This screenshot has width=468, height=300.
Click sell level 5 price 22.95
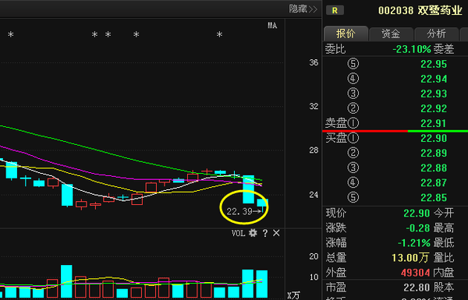434,64
